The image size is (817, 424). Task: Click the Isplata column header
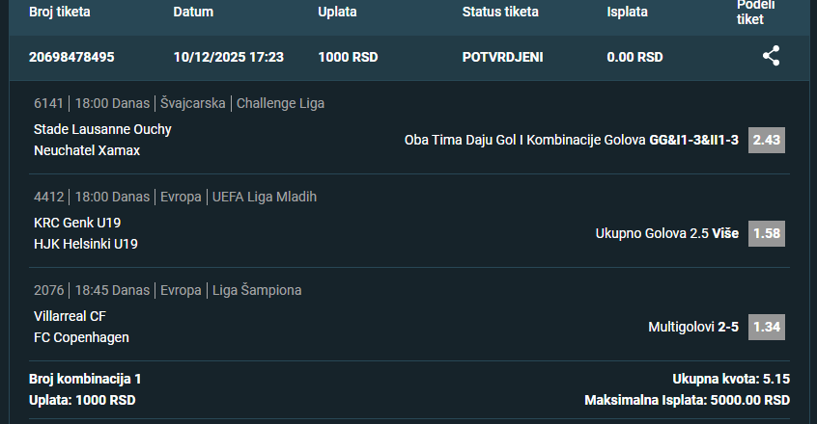click(x=628, y=13)
